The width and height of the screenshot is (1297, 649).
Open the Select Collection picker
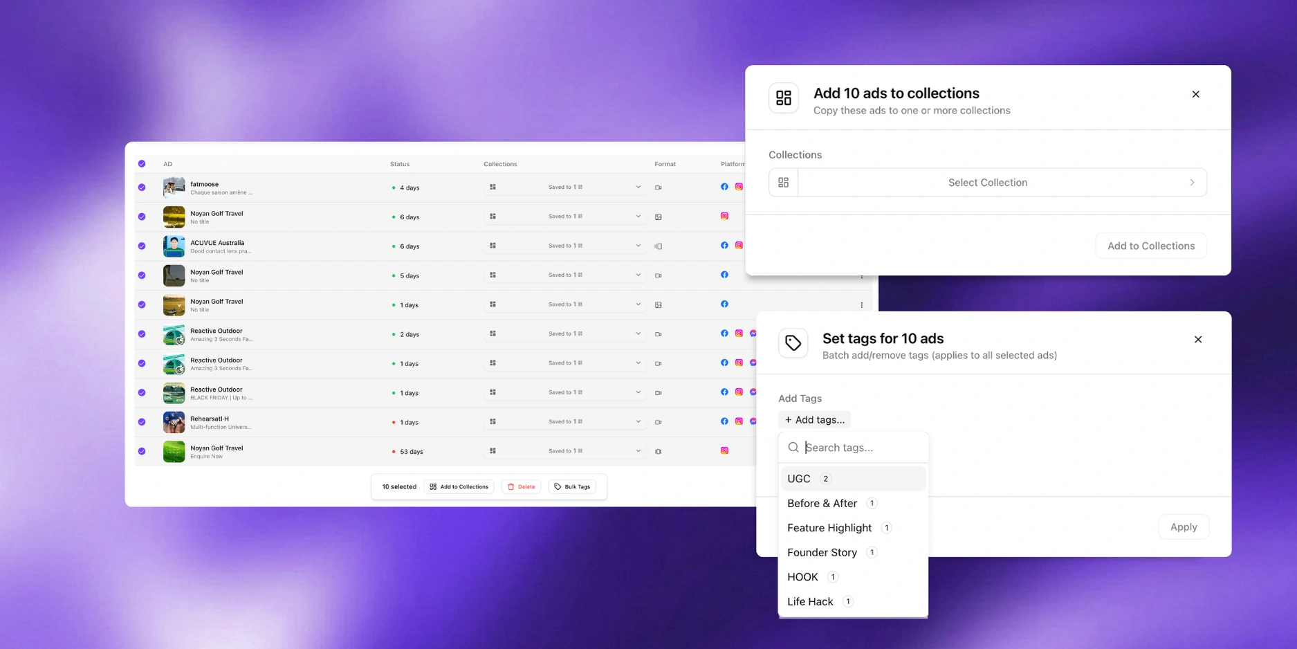(x=988, y=182)
